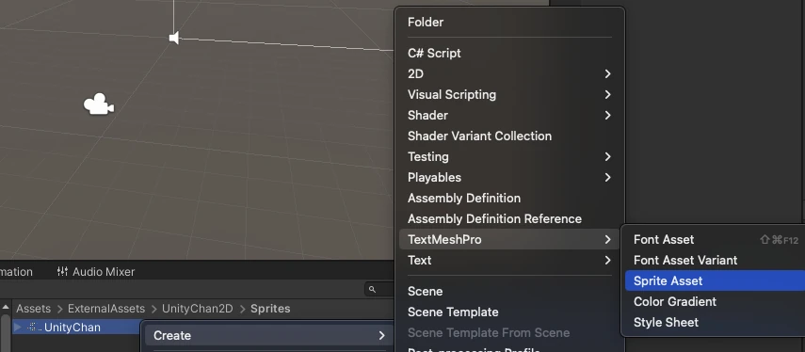Expand the UnityChan asset foldout arrow
The height and width of the screenshot is (352, 805).
click(x=18, y=327)
